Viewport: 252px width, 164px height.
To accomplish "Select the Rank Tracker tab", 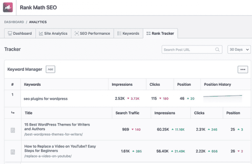I will (x=160, y=34).
